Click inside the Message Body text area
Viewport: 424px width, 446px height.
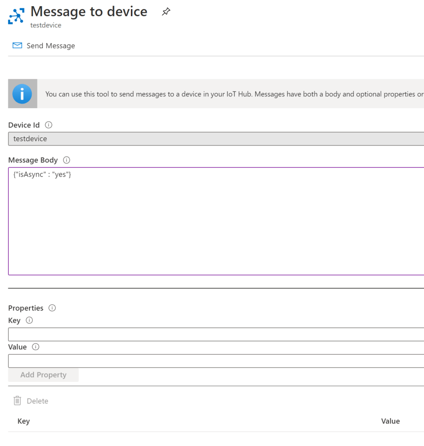[216, 221]
